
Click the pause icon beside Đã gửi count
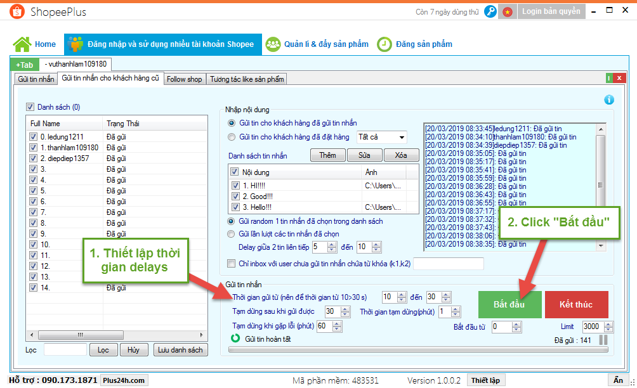(603, 340)
